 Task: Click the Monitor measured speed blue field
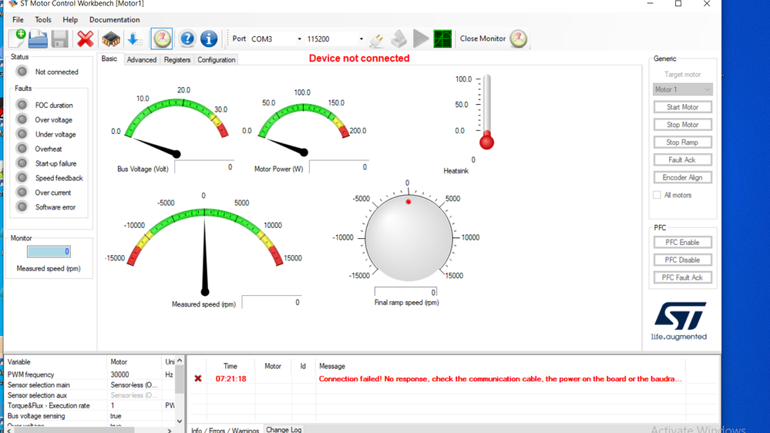click(49, 251)
